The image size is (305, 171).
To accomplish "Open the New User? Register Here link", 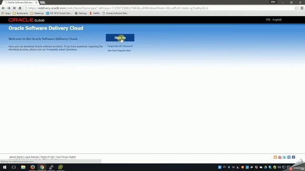I will click(x=119, y=51).
